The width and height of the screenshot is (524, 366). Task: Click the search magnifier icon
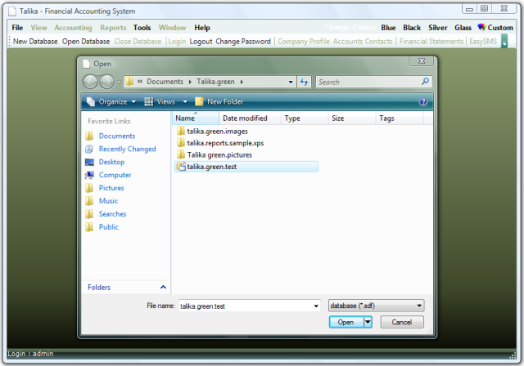tap(425, 82)
